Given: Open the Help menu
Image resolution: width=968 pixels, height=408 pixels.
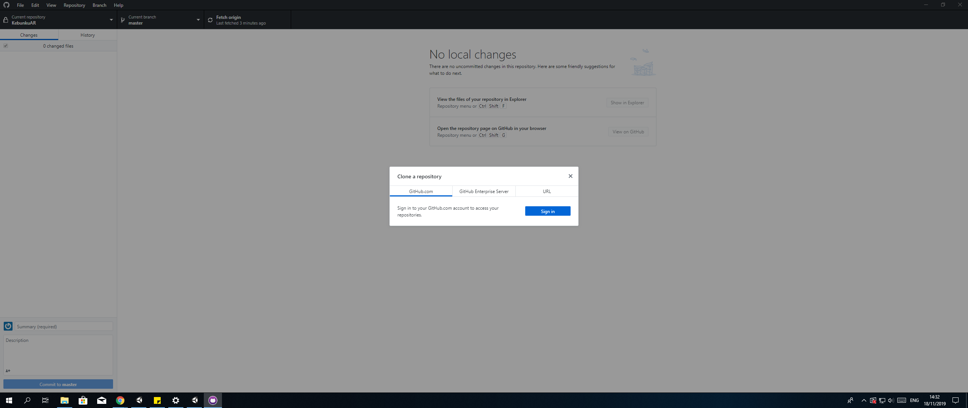Looking at the screenshot, I should 118,5.
